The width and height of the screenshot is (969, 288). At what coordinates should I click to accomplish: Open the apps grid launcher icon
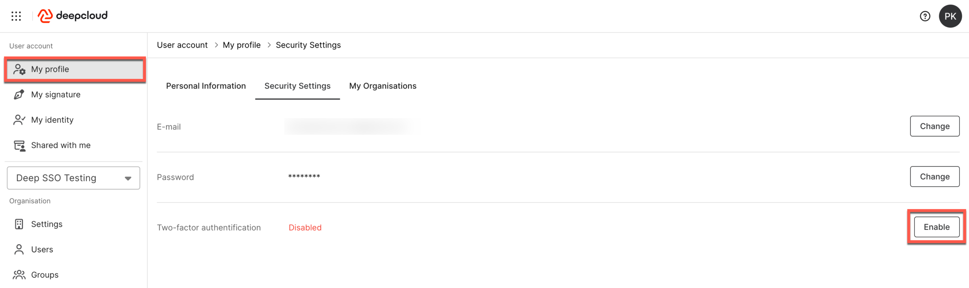point(16,16)
